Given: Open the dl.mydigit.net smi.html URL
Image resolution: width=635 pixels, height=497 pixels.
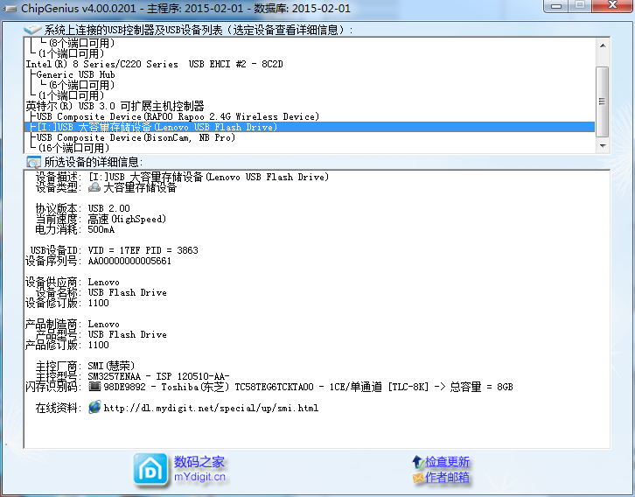Looking at the screenshot, I should [x=211, y=408].
